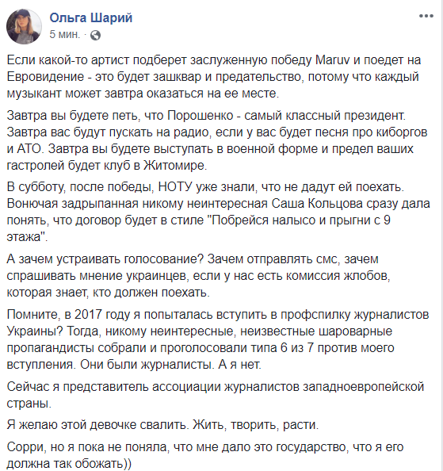443x471 pixels.
Task: Click the word 'Евровидение' in the post
Action: (45, 77)
